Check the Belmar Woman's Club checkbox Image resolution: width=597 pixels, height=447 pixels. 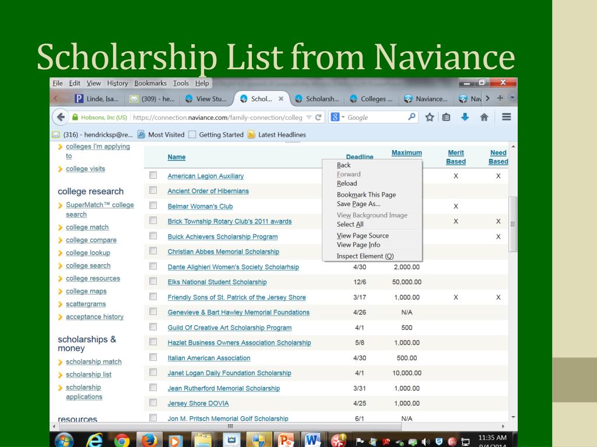tap(153, 205)
